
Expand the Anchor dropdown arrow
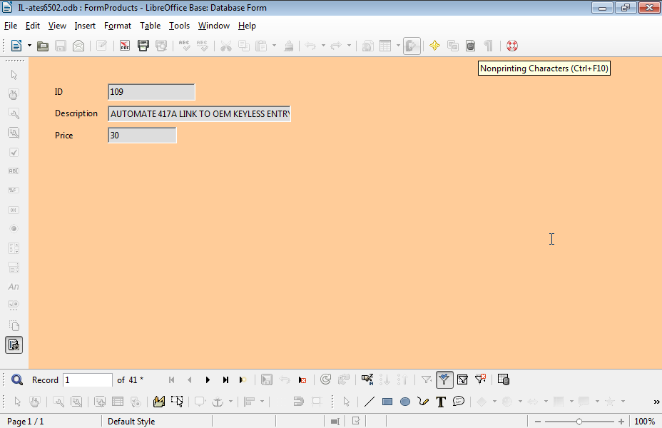pyautogui.click(x=230, y=402)
